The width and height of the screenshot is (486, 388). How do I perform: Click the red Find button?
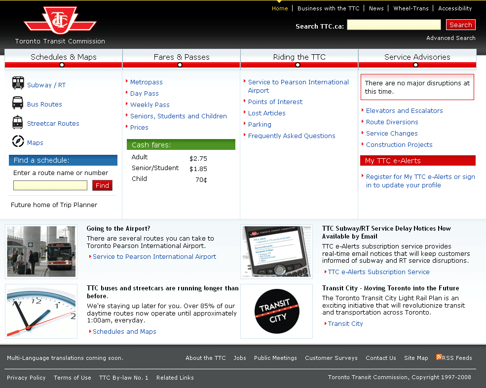[102, 185]
